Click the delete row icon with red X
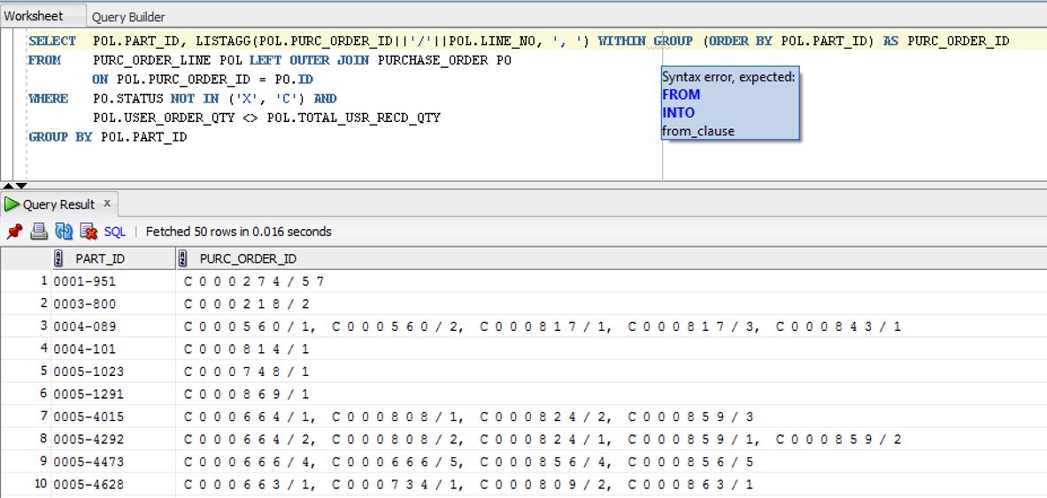 click(x=89, y=232)
